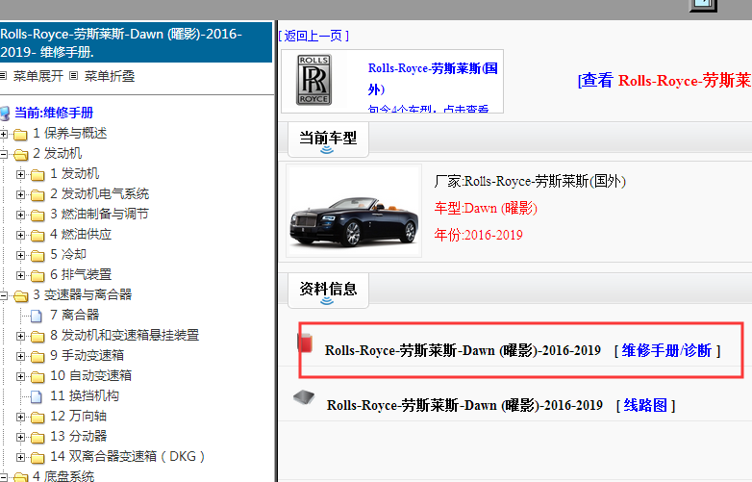
Task: Open the 资料信息 tab
Action: (x=328, y=291)
